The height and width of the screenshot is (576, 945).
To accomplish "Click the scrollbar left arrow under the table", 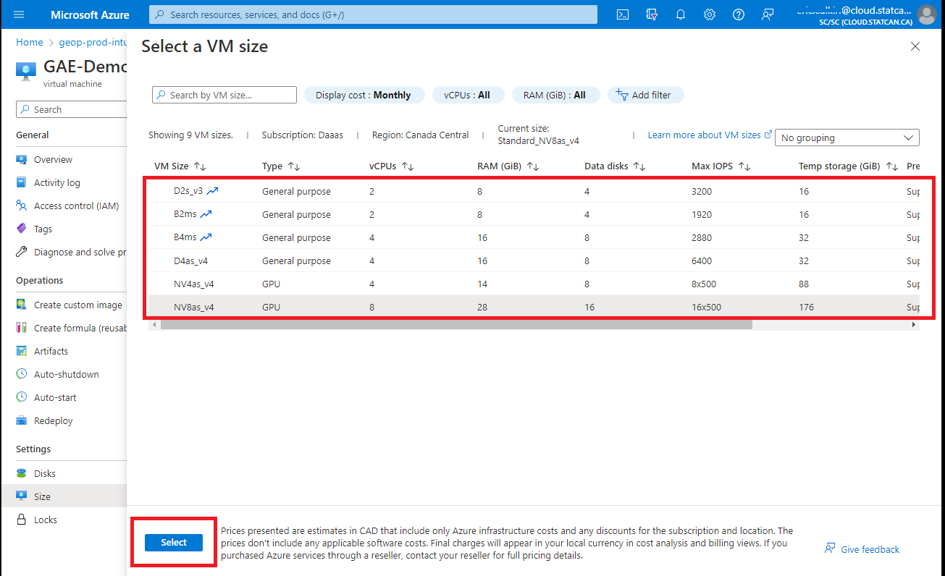I will tap(153, 325).
